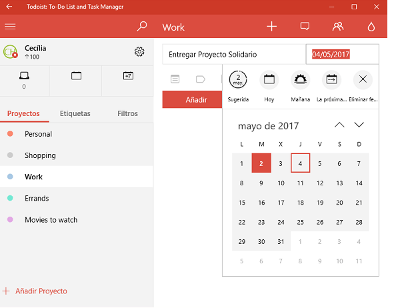Select day 19 in the calendar

coord(320,203)
